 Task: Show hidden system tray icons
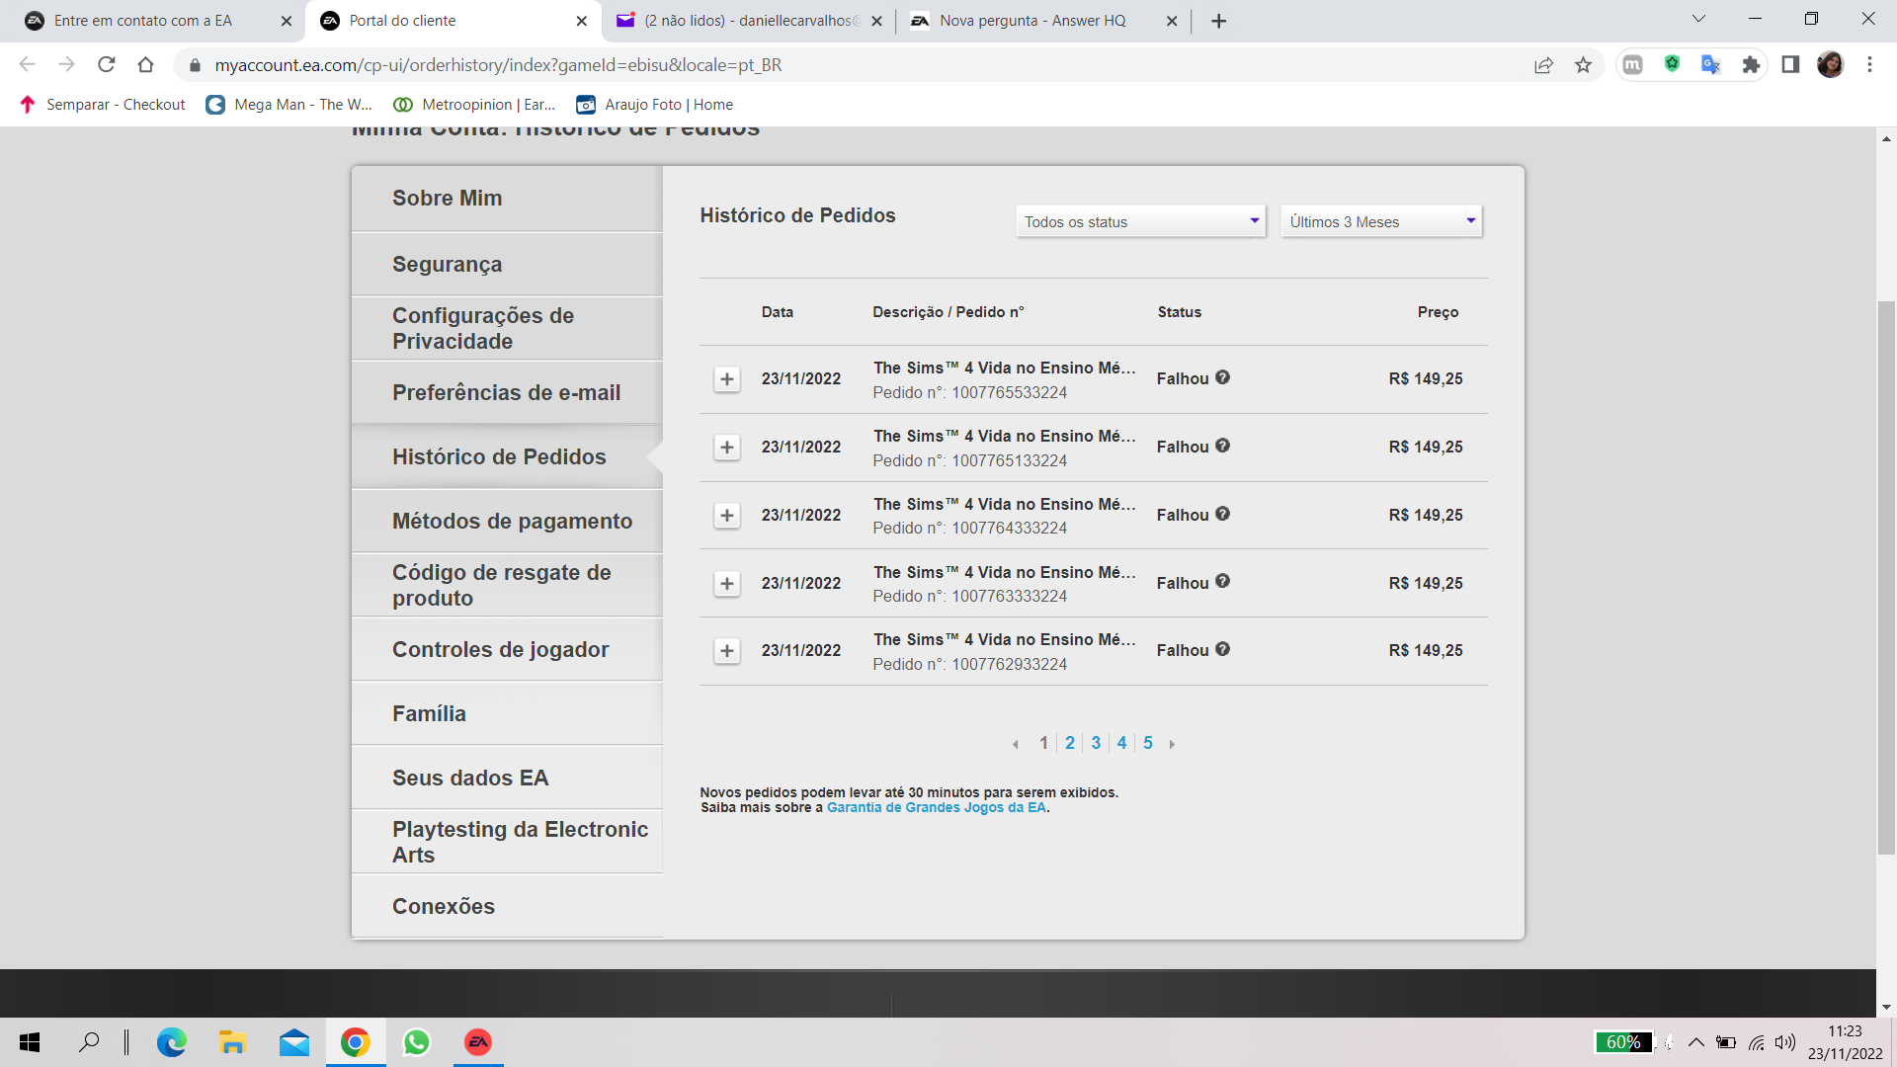[x=1696, y=1042]
